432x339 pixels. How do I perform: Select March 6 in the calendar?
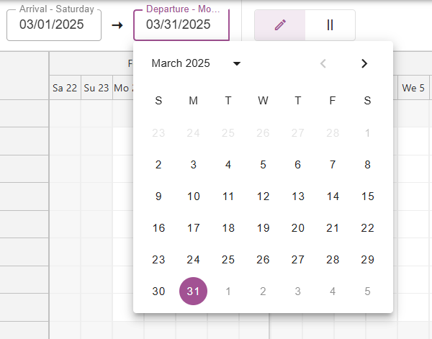pos(297,165)
